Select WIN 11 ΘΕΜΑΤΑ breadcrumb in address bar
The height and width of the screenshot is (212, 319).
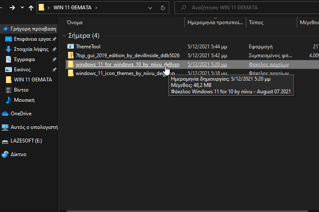(x=72, y=8)
